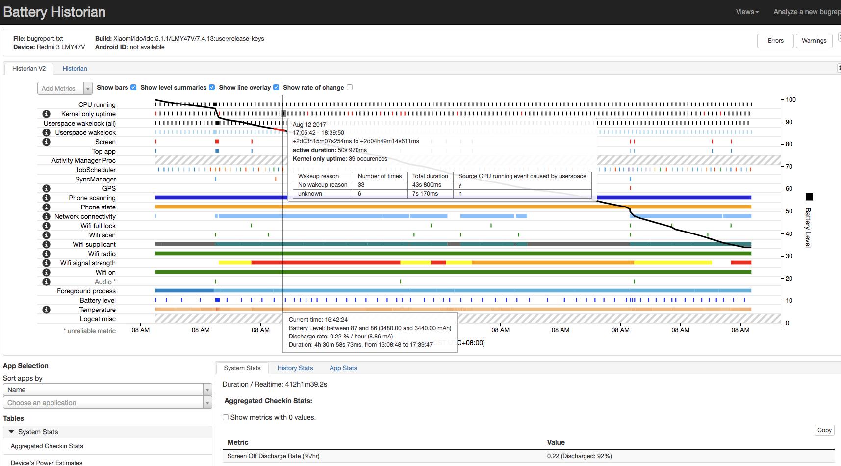
Task: Click the Audio row info icon
Action: click(x=46, y=282)
